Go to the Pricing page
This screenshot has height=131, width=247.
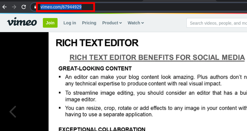tap(89, 23)
